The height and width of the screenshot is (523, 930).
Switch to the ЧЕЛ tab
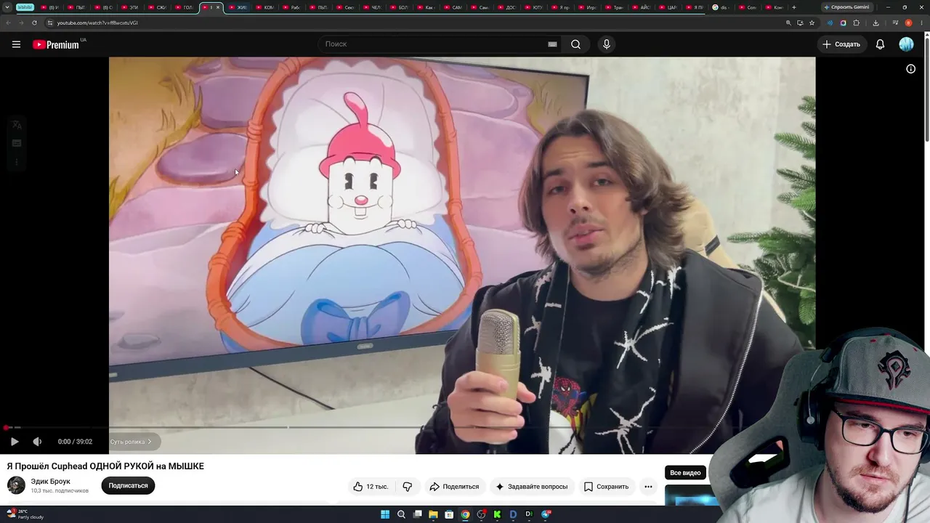click(372, 7)
